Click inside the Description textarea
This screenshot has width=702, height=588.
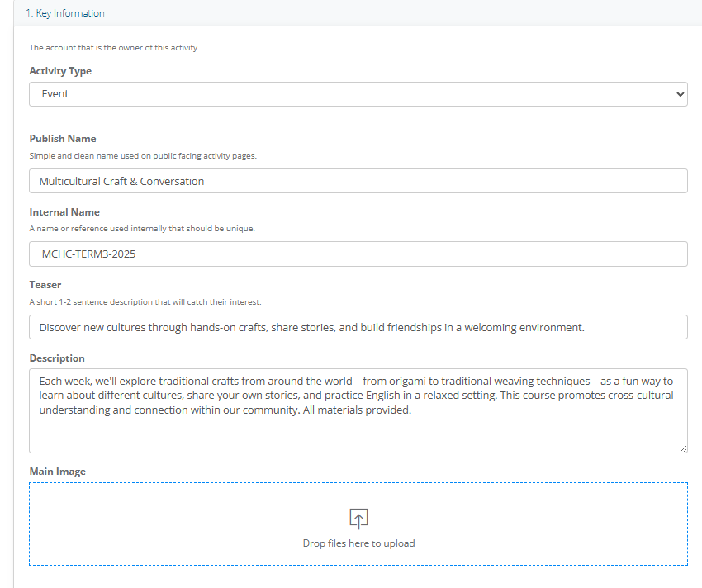click(x=358, y=410)
